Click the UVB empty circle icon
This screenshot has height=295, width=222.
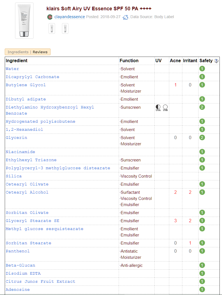click(165, 107)
